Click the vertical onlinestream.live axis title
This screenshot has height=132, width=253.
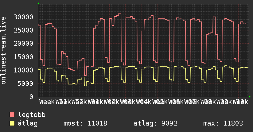tap(4, 51)
